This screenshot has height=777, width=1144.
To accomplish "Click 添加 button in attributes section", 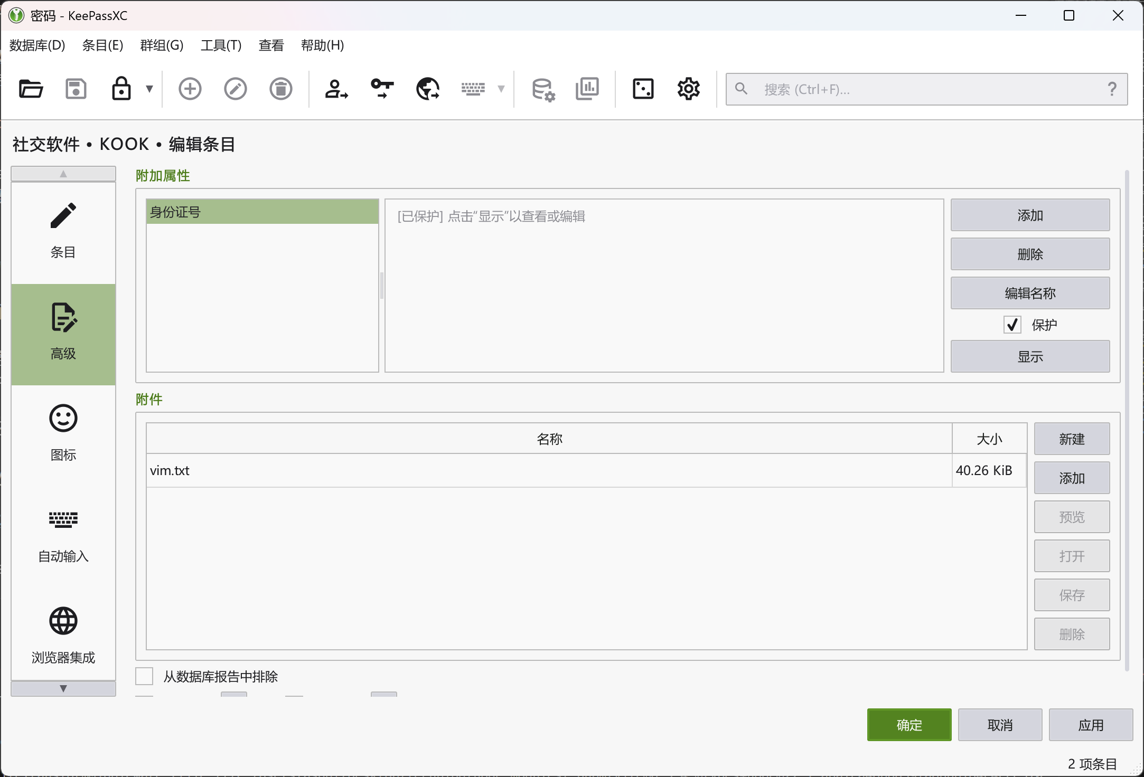I will click(1030, 215).
